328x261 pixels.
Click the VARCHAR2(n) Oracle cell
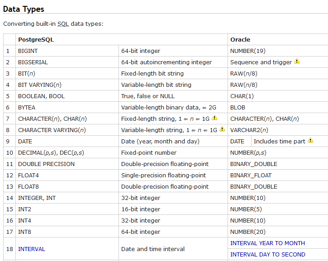coord(278,130)
